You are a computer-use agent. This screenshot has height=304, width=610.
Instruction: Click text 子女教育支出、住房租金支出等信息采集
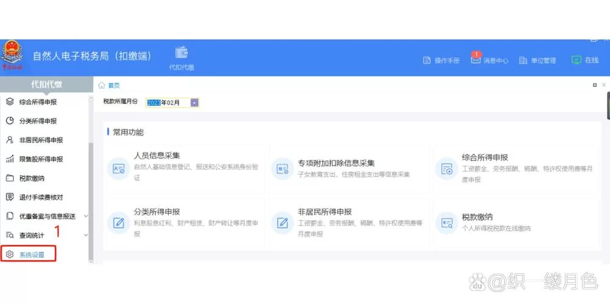point(353,174)
